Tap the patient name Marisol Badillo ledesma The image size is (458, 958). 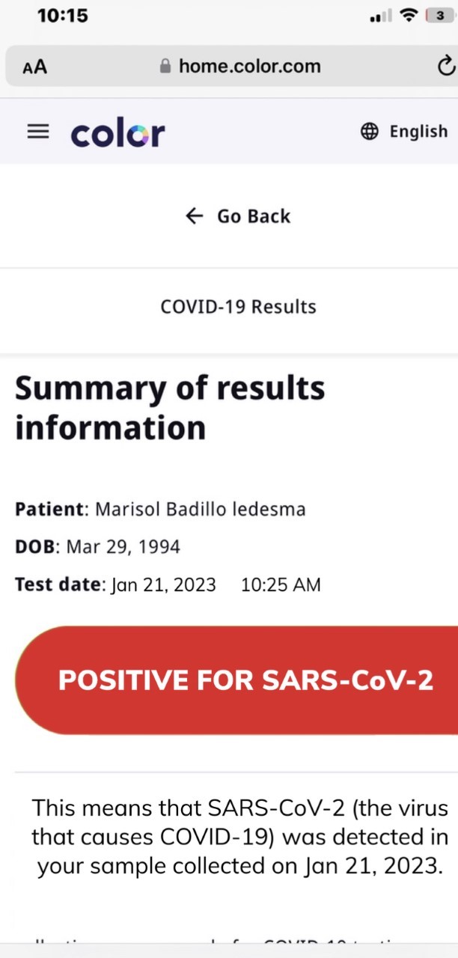(x=201, y=510)
